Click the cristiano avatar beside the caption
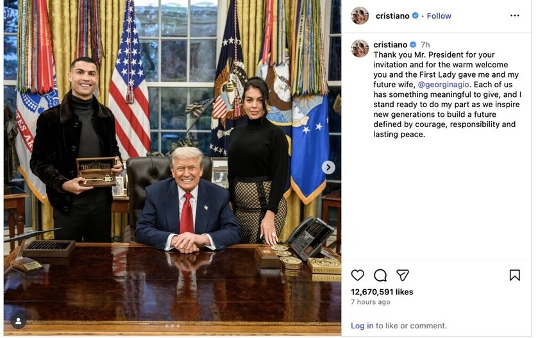 360,48
